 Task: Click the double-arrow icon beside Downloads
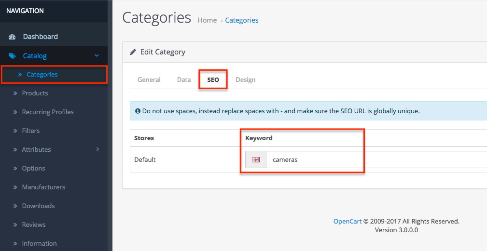coord(15,206)
